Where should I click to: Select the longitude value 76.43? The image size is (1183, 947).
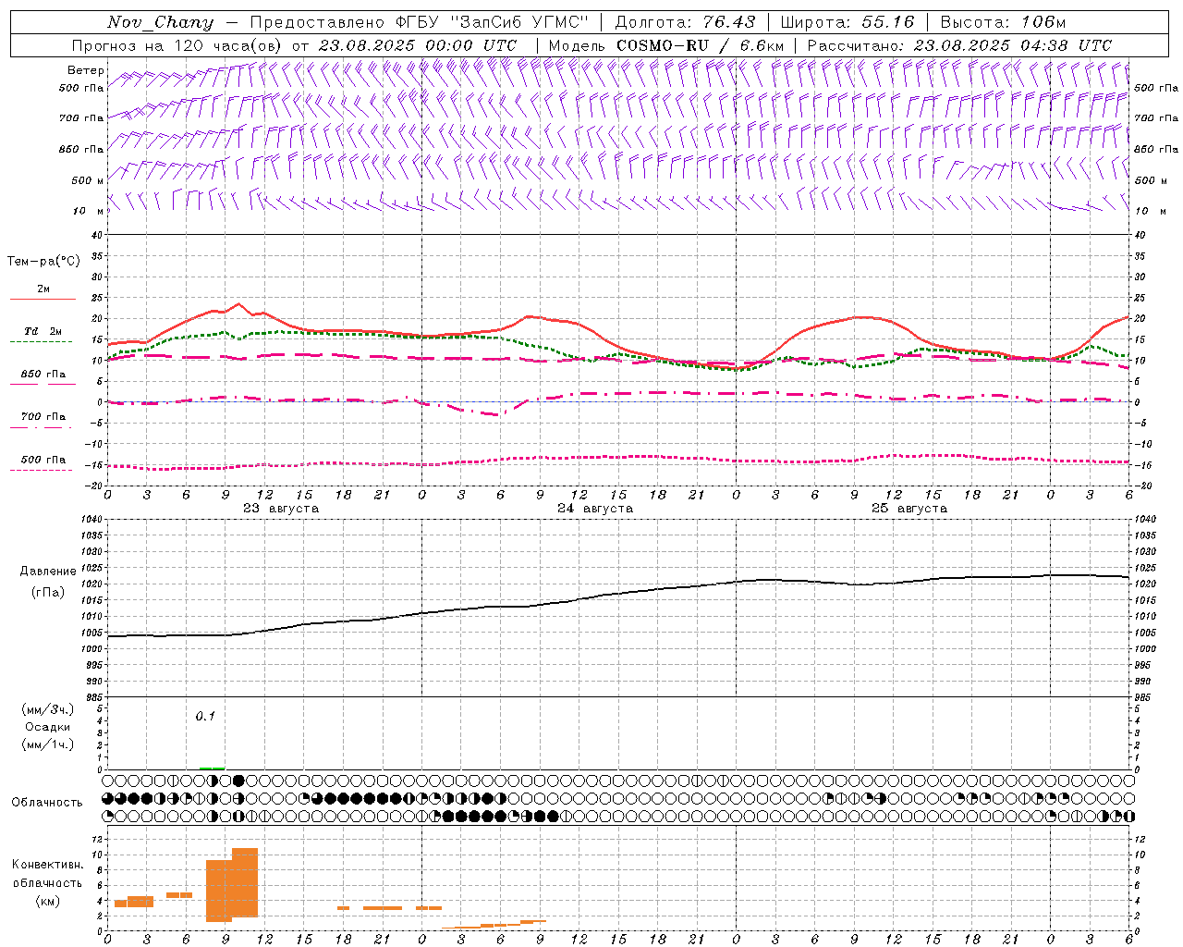[728, 22]
